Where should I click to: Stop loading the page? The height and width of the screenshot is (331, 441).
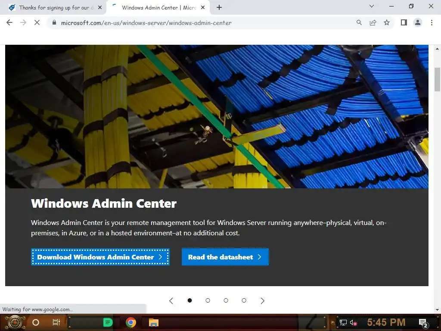coord(37,22)
